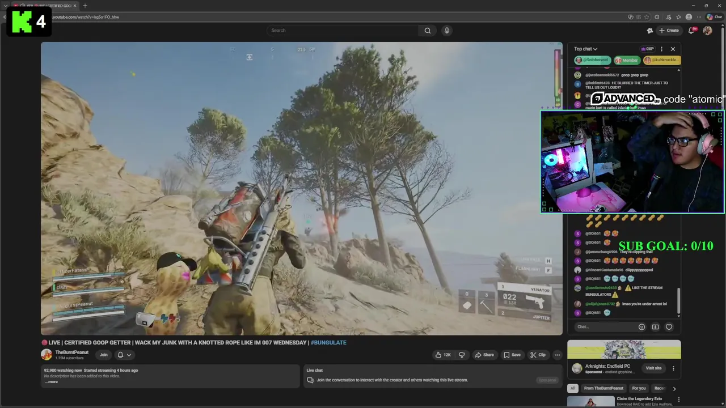The image size is (726, 408).
Task: Open the YouTube account avatar menu
Action: pos(707,31)
